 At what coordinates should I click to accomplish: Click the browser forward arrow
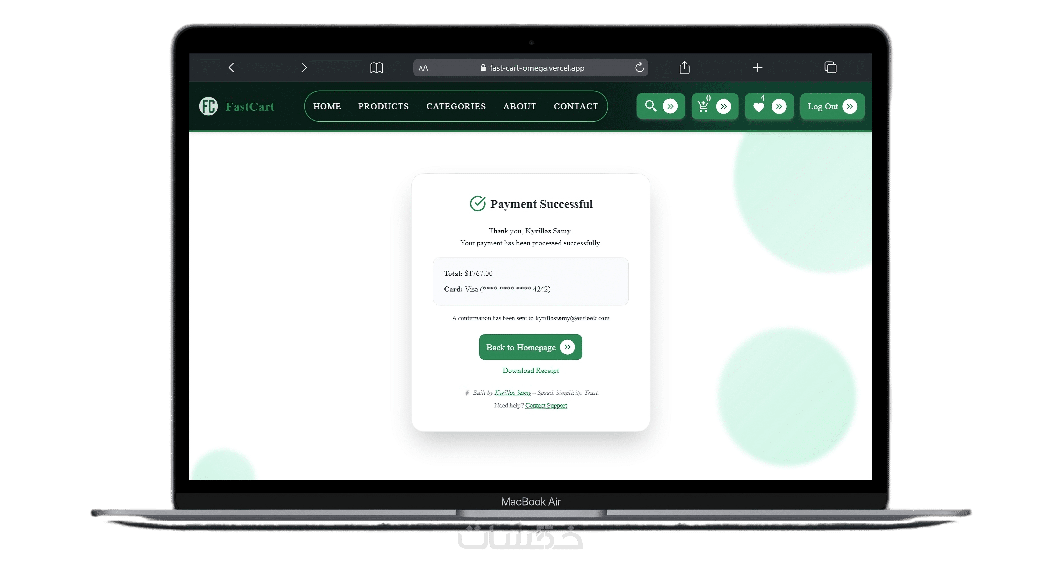(x=304, y=67)
